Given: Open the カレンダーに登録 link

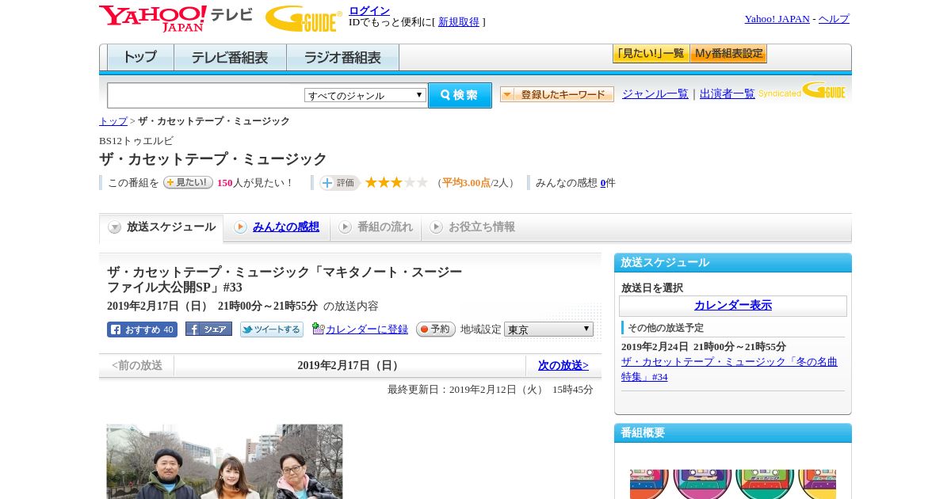Looking at the screenshot, I should (x=367, y=329).
